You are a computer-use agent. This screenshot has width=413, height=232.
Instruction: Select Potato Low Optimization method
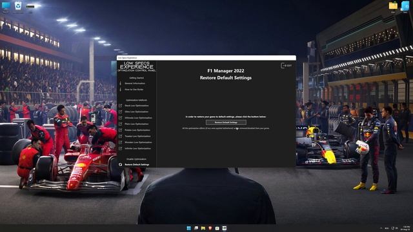[137, 130]
